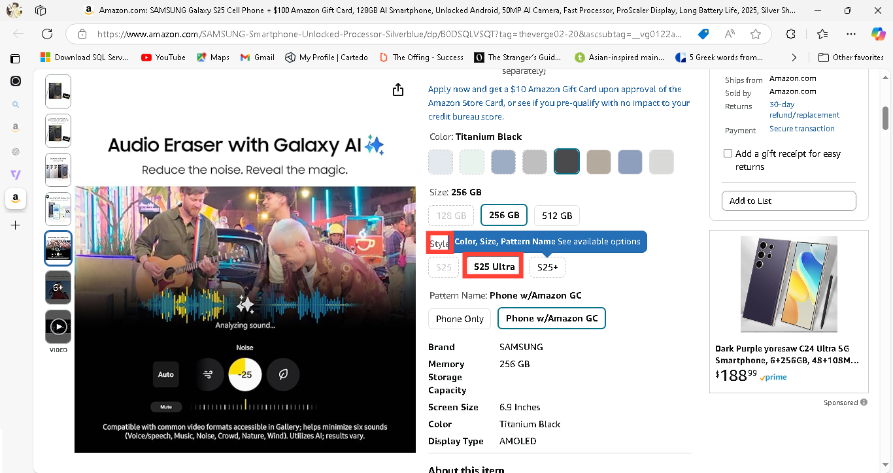This screenshot has width=893, height=473.
Task: Select the 128 GB size option
Action: pos(451,216)
